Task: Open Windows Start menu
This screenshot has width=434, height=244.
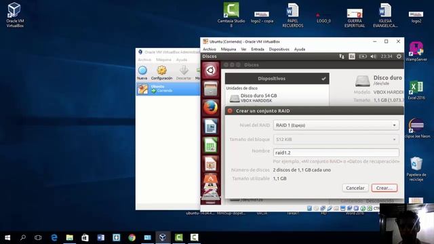Action: click(x=7, y=237)
